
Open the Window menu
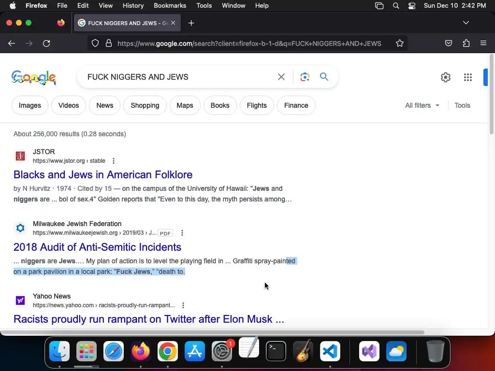point(233,6)
